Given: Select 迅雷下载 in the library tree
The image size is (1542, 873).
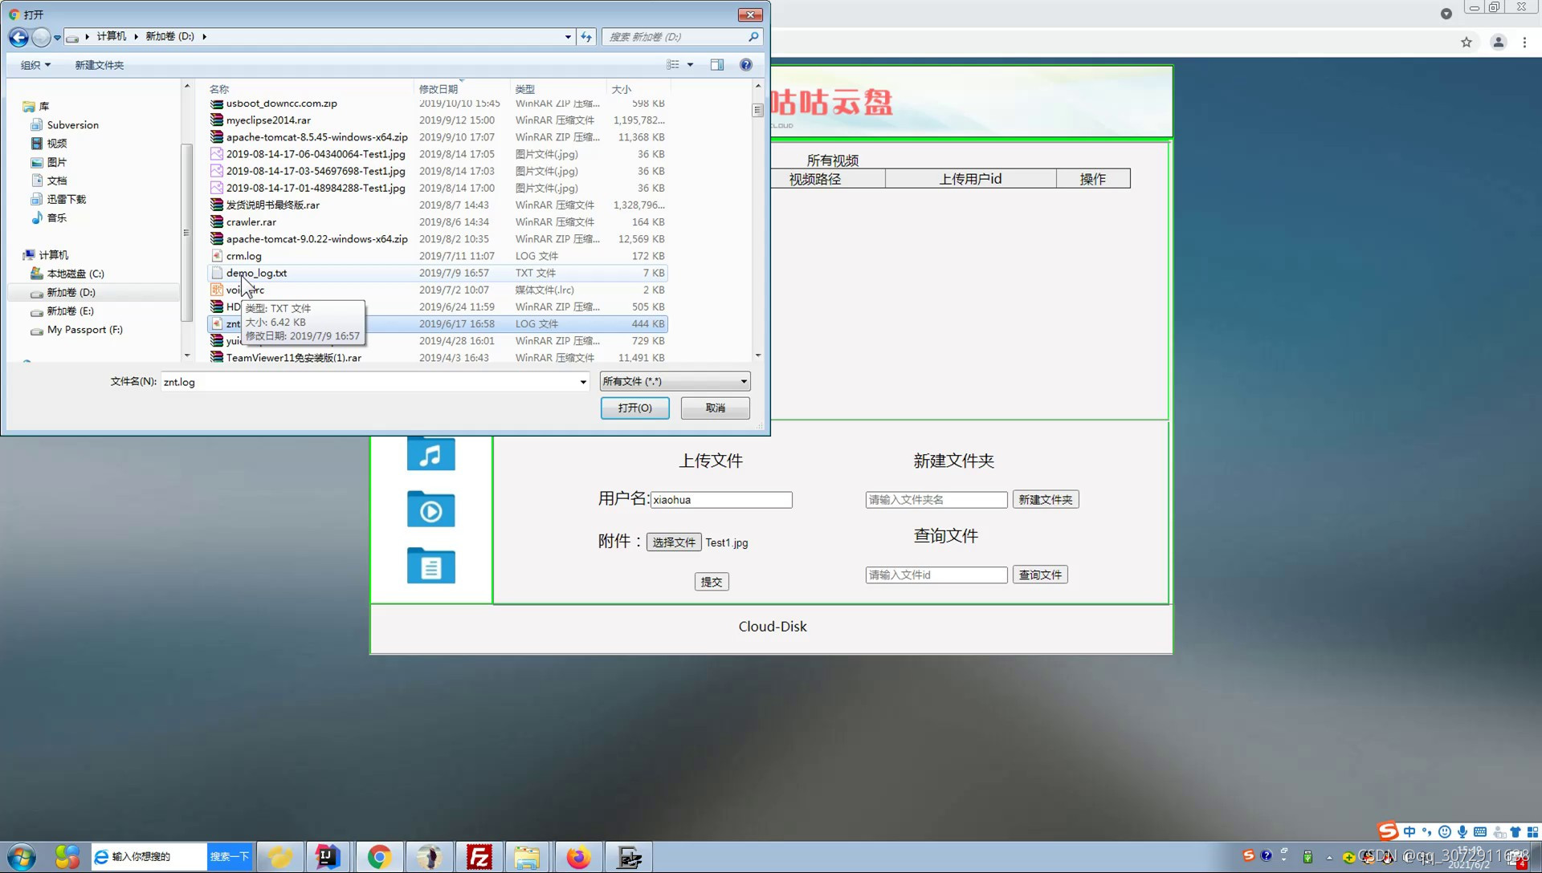Looking at the screenshot, I should pos(66,199).
